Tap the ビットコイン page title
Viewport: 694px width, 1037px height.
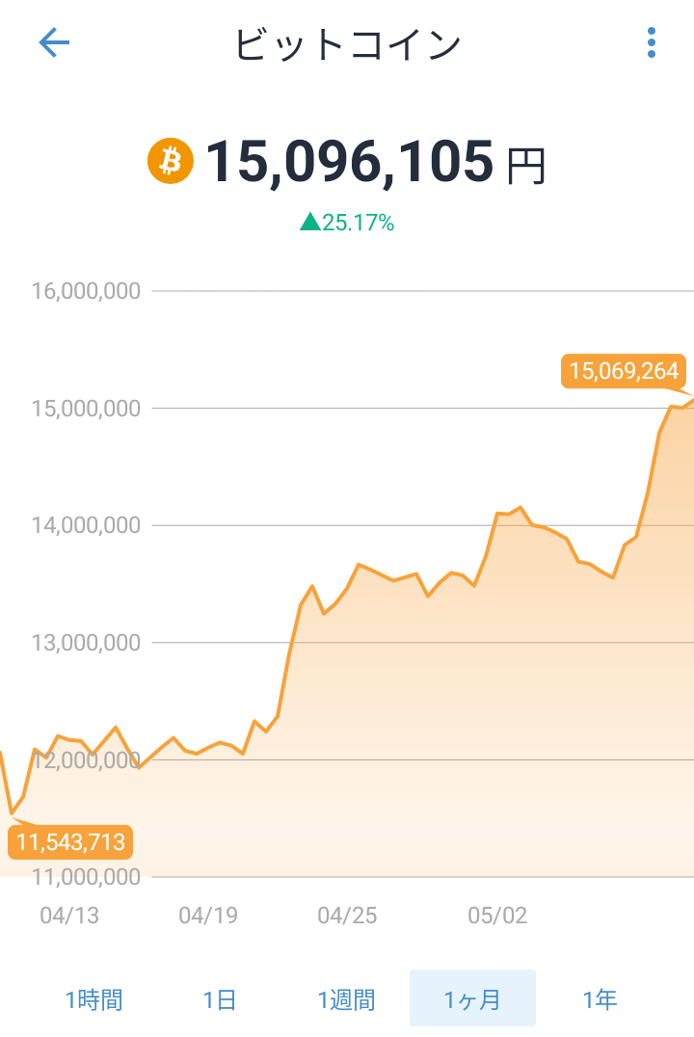point(347,44)
